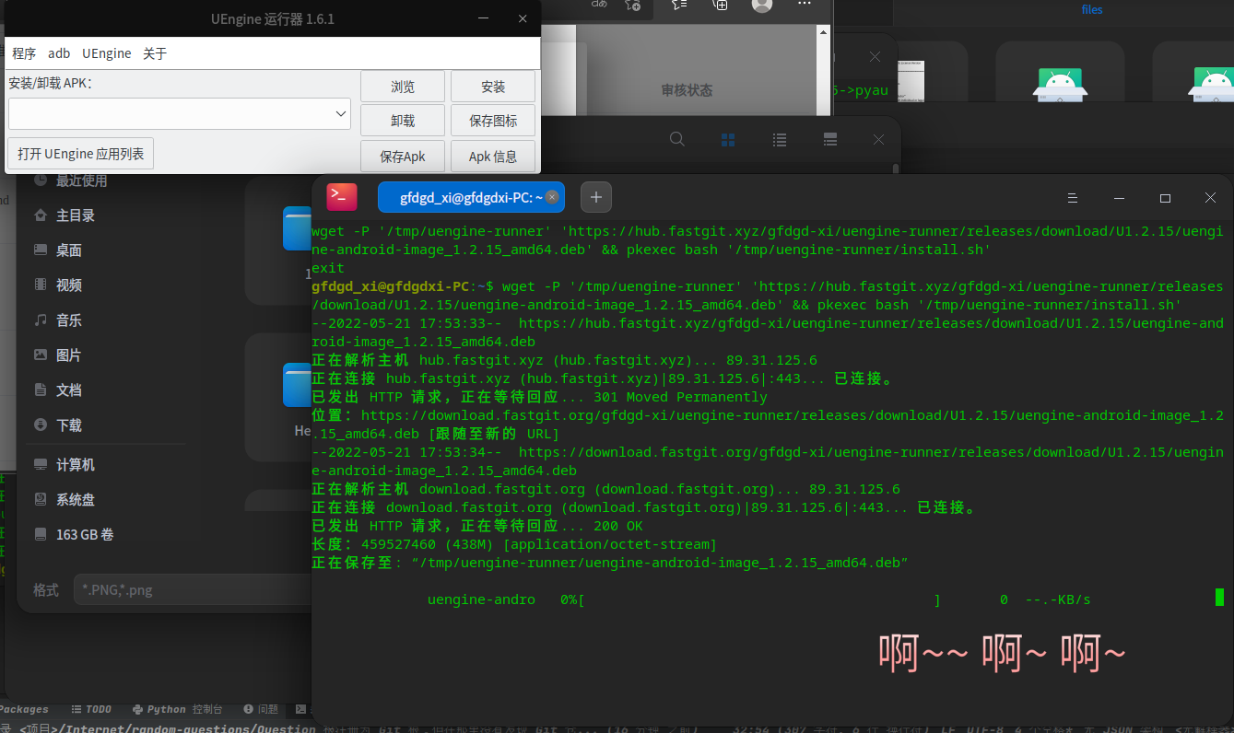Expand the APK path combo box arrow

coord(341,113)
